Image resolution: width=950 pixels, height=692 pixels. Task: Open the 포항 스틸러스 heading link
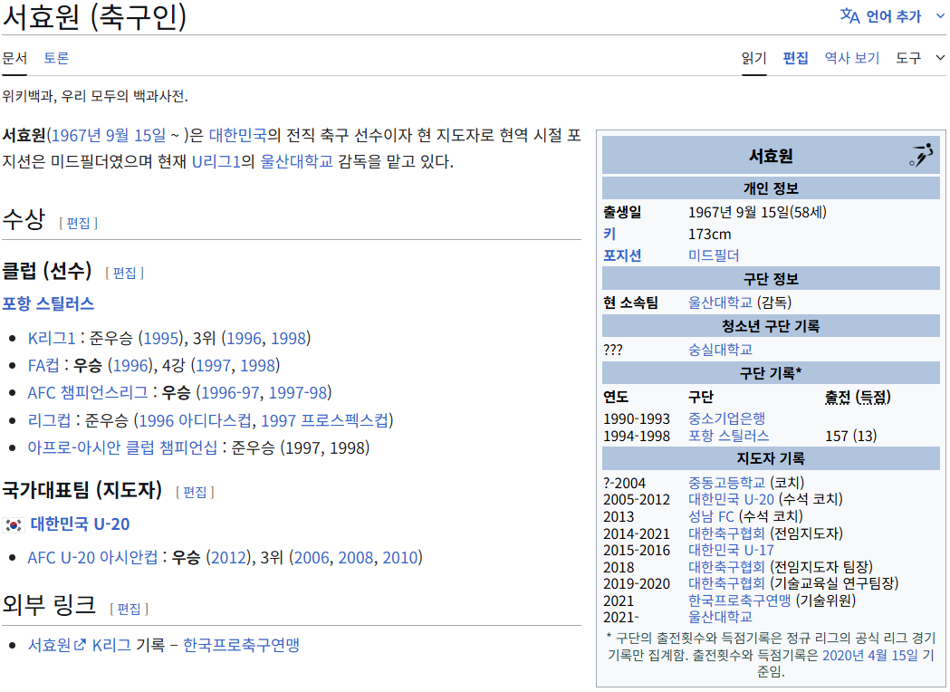(48, 303)
